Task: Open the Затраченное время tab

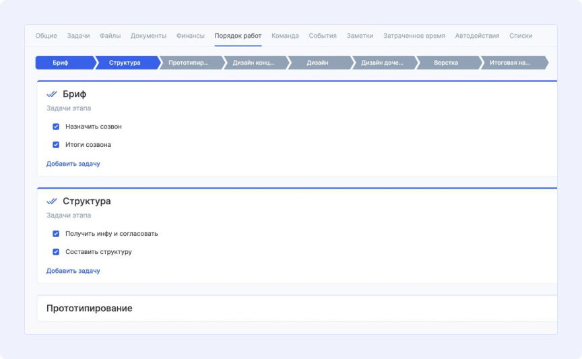Action: (x=414, y=36)
